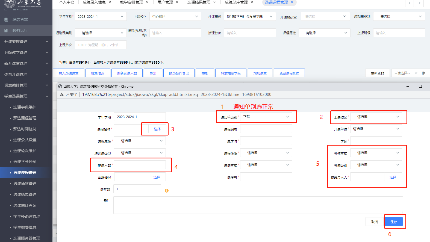Click the tab scroll left arrow
Viewport: 430px width, 242px height.
[x=409, y=3]
